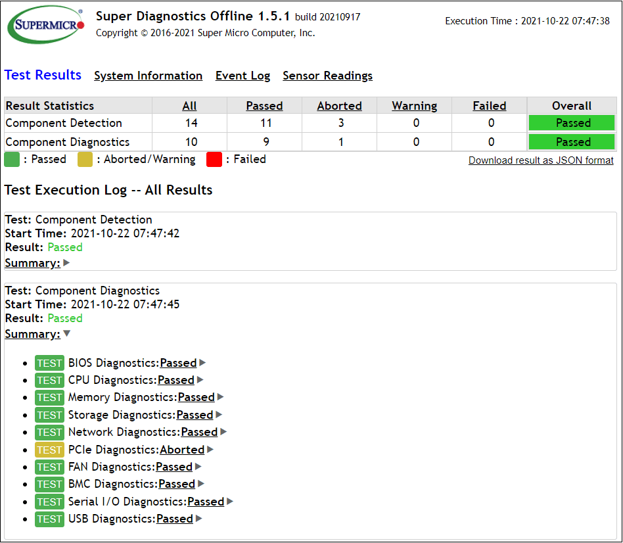The image size is (623, 543).
Task: Click the red Failed legend color swatch
Action: point(214,160)
